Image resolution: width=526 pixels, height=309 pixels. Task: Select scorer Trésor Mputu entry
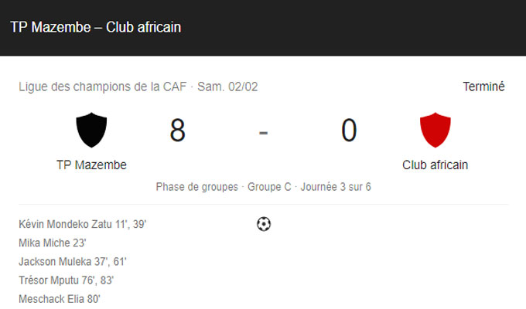(66, 280)
